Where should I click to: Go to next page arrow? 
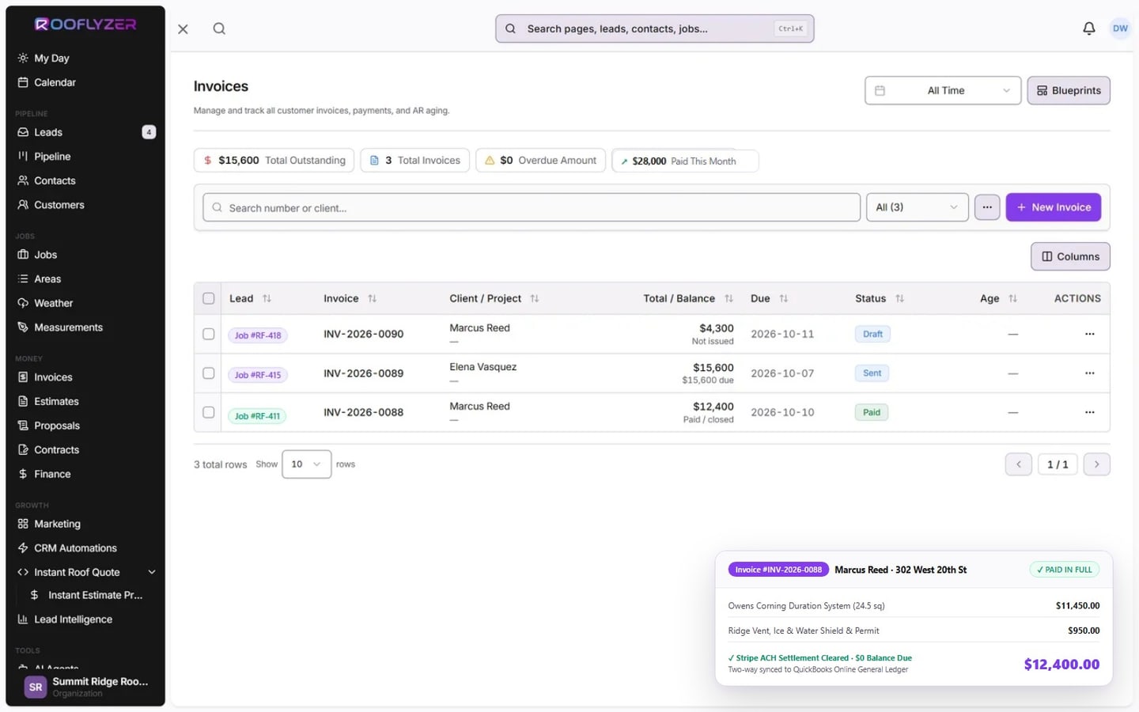(x=1096, y=464)
